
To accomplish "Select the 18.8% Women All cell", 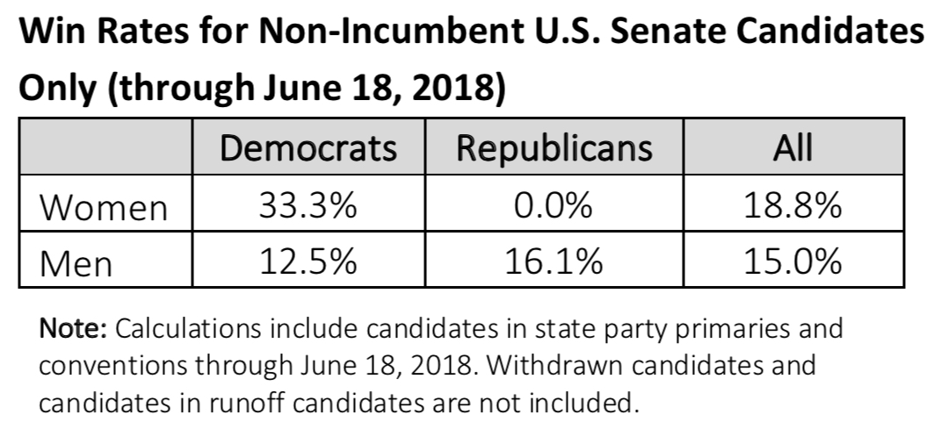I will pyautogui.click(x=792, y=207).
